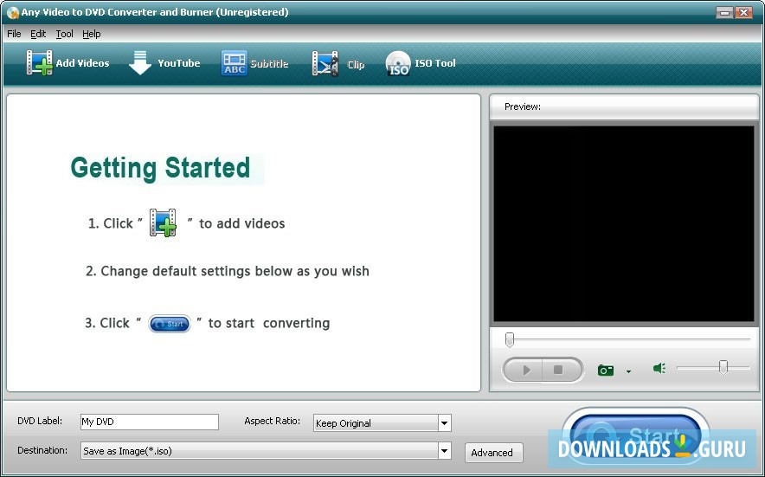Launch the ISO Tool
The width and height of the screenshot is (765, 477).
(x=421, y=63)
